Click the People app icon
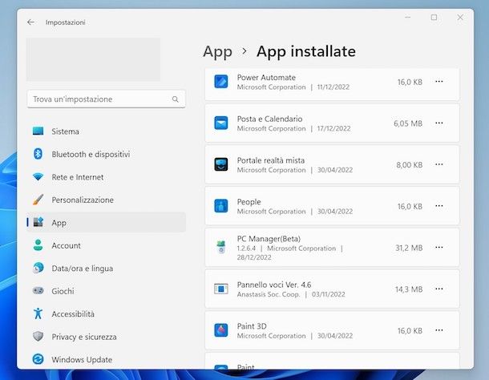 220,206
